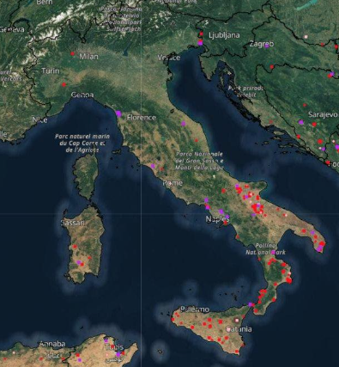
Task: Select the Annaba city label
Action: click(52, 344)
